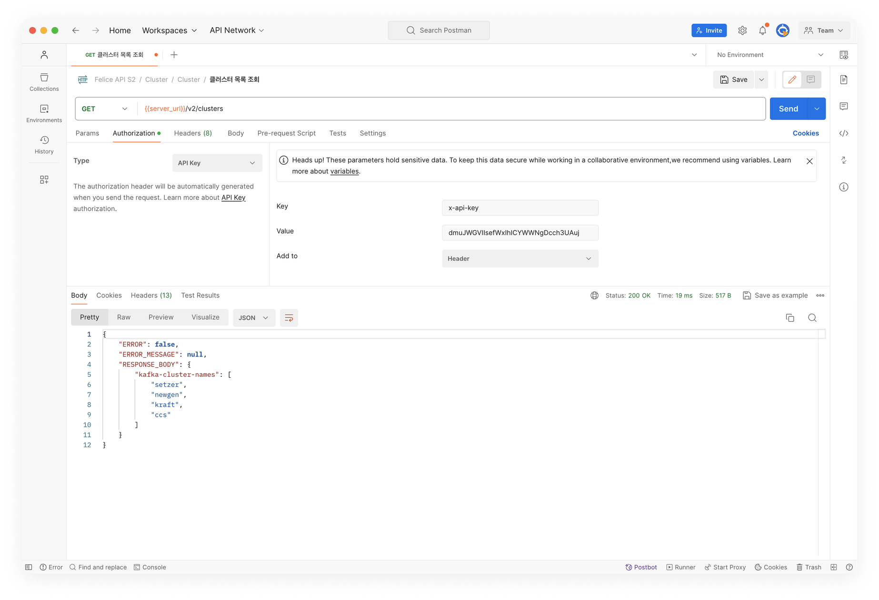Toggle line wrap in response viewer
This screenshot has width=879, height=600.
pyautogui.click(x=289, y=318)
